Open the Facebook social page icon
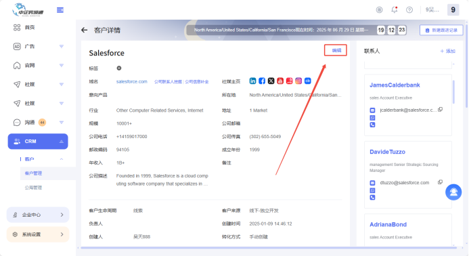Image resolution: width=469 pixels, height=256 pixels. tap(262, 81)
